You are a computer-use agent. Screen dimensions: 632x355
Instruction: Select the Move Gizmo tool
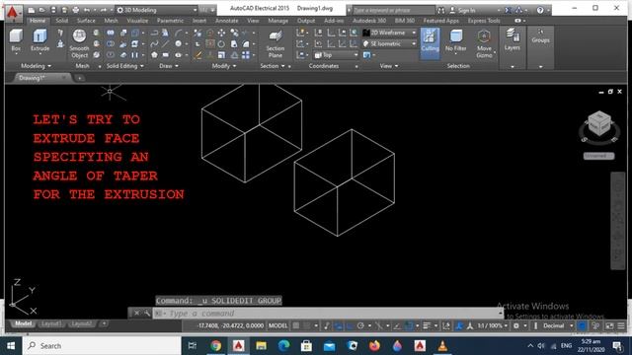tap(484, 43)
